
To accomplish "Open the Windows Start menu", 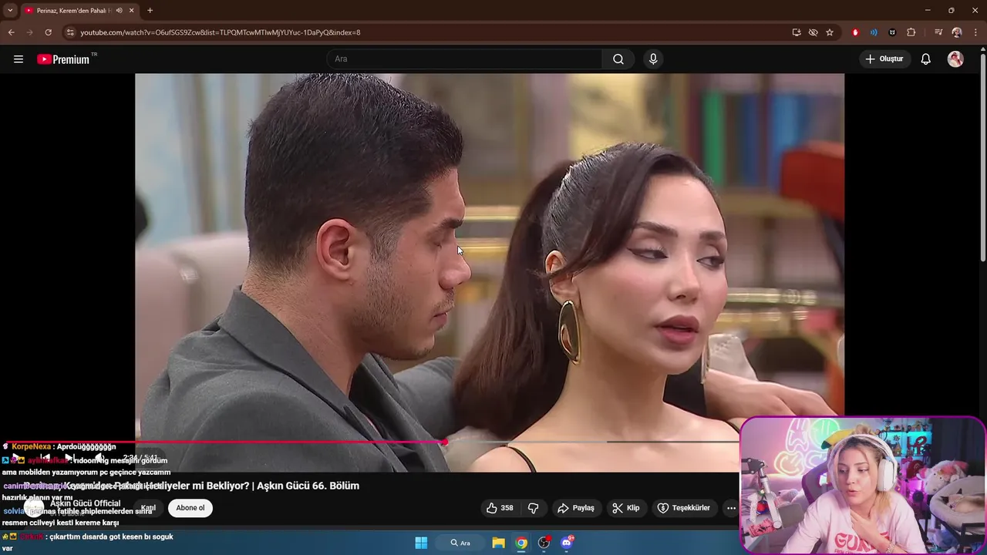I will click(421, 543).
